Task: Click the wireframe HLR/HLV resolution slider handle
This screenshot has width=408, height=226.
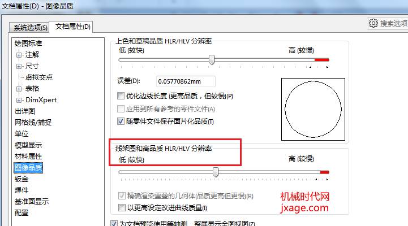Action: point(216,172)
